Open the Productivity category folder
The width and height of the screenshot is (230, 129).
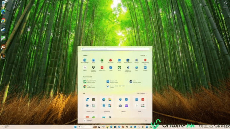[107, 104]
